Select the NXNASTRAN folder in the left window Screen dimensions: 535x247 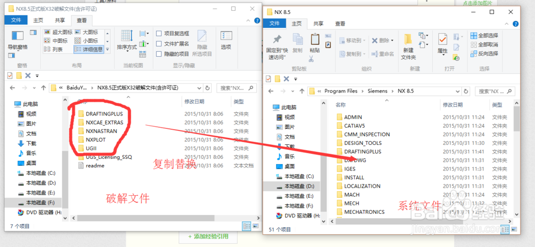coord(101,131)
